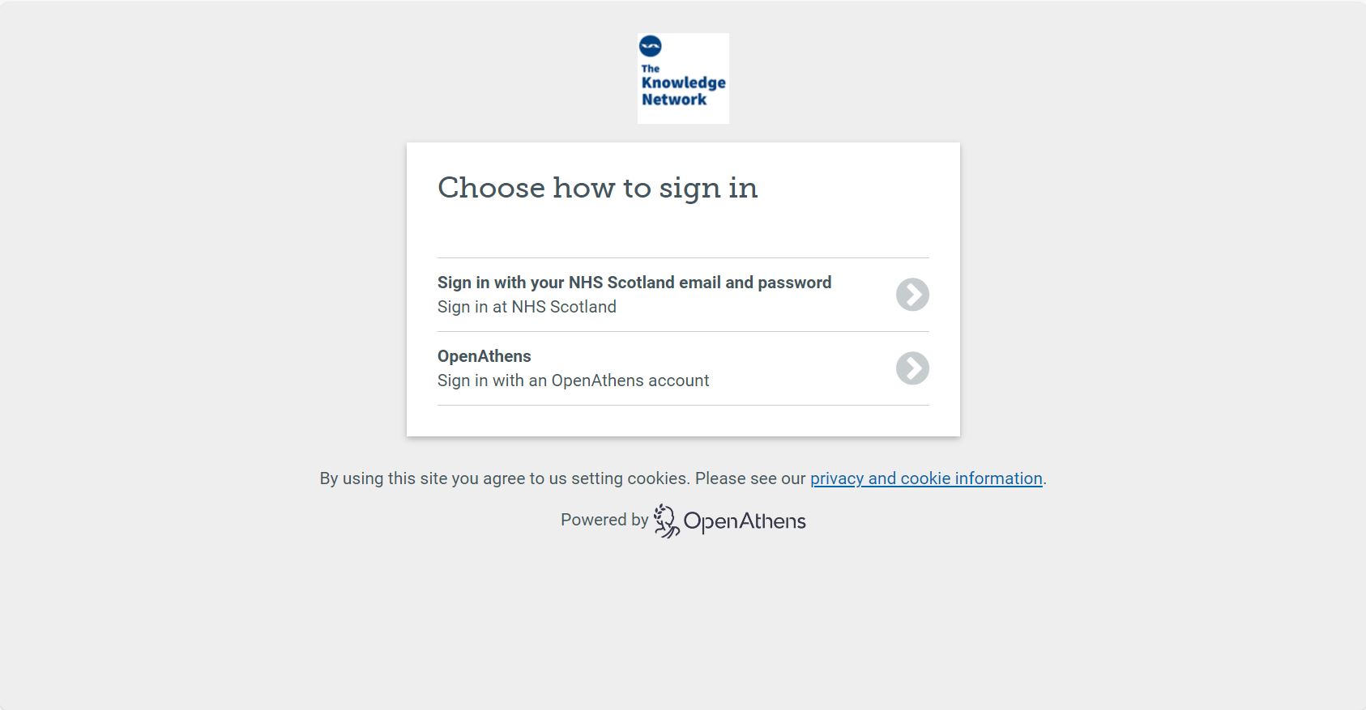
Task: Open the privacy and cookie information link
Action: (926, 478)
